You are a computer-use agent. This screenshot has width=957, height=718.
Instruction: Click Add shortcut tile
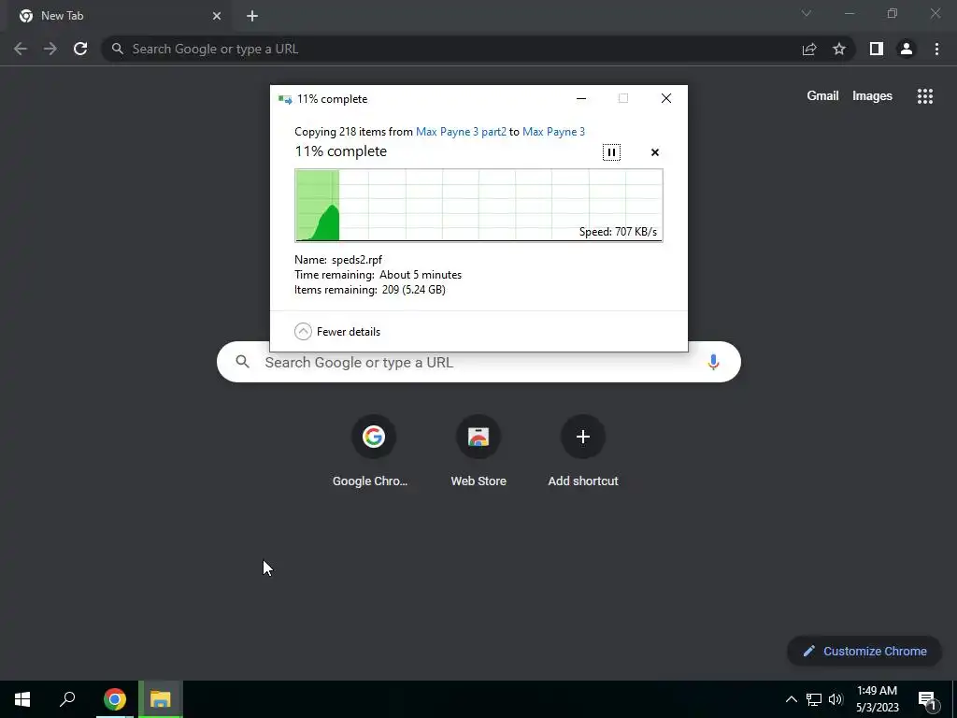(583, 452)
